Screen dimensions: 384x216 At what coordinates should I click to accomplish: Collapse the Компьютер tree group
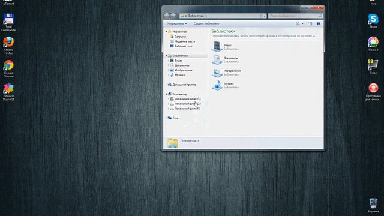click(166, 94)
